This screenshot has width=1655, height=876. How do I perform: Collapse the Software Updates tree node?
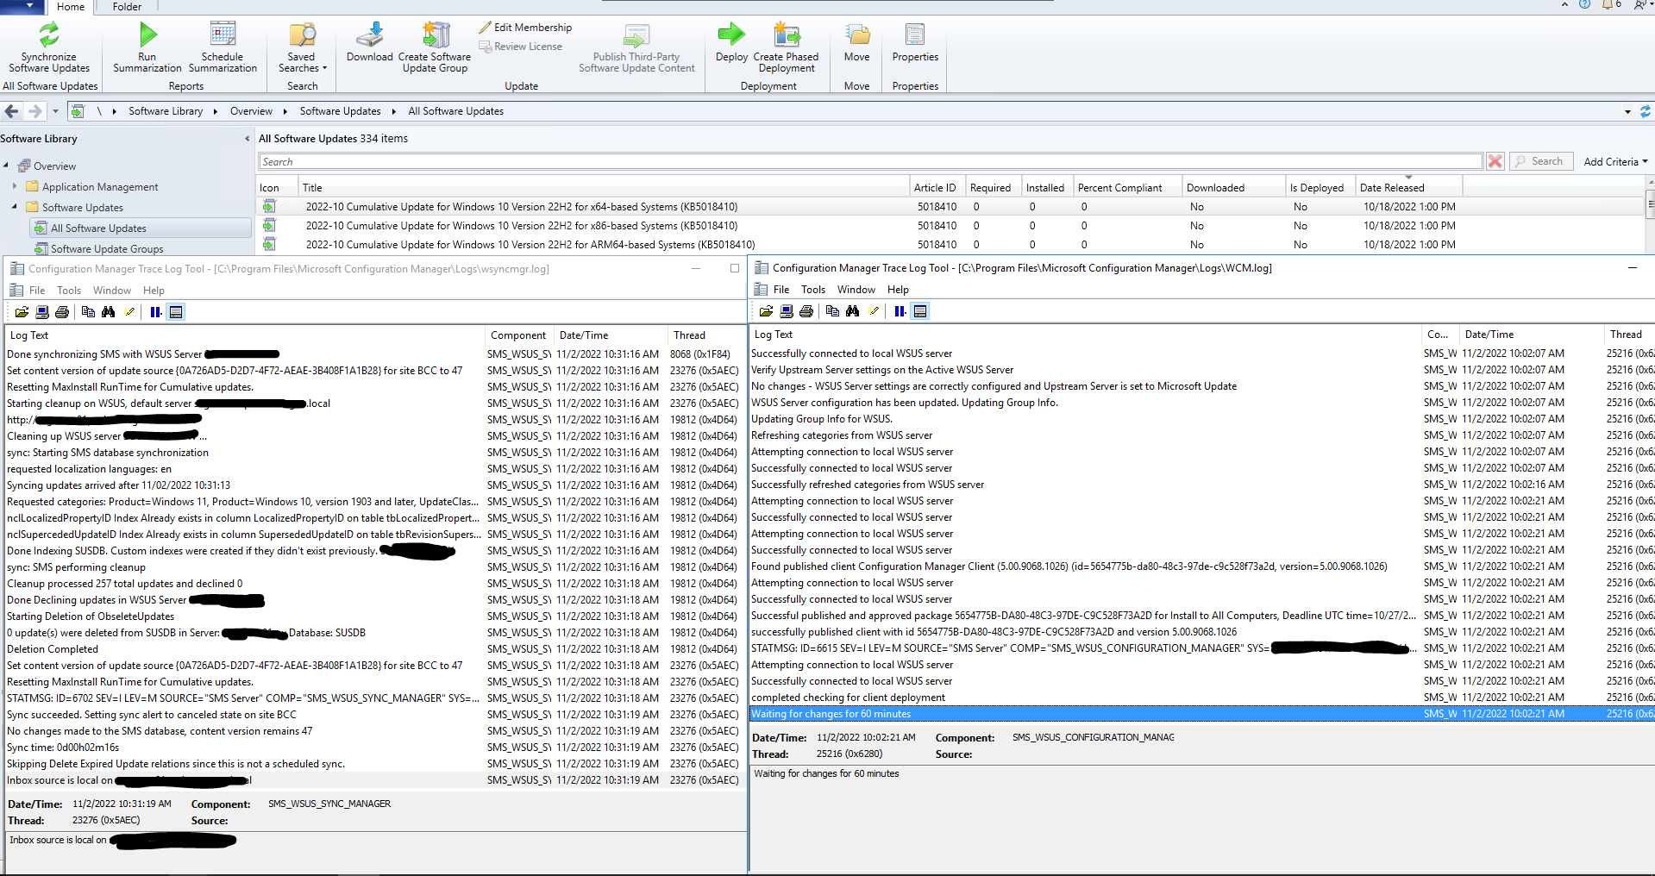(15, 207)
